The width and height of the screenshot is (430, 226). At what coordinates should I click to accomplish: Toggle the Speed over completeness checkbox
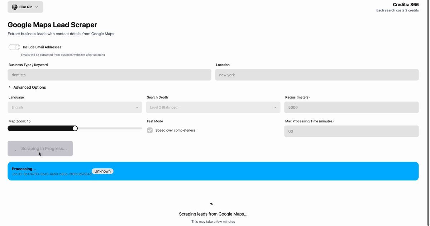point(150,130)
